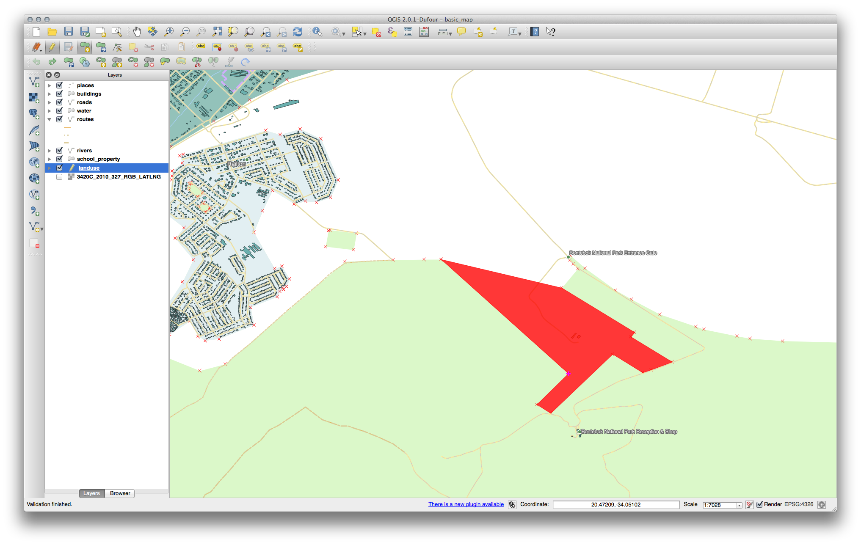Screen dimensions: 861x545
Task: Open the Scale dropdown in status bar
Action: click(739, 505)
